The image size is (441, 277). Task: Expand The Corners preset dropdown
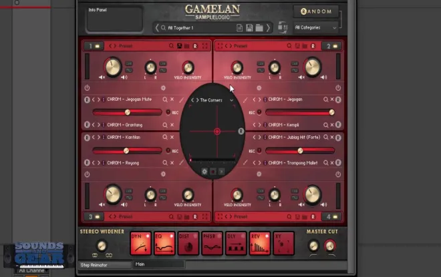[x=232, y=100]
